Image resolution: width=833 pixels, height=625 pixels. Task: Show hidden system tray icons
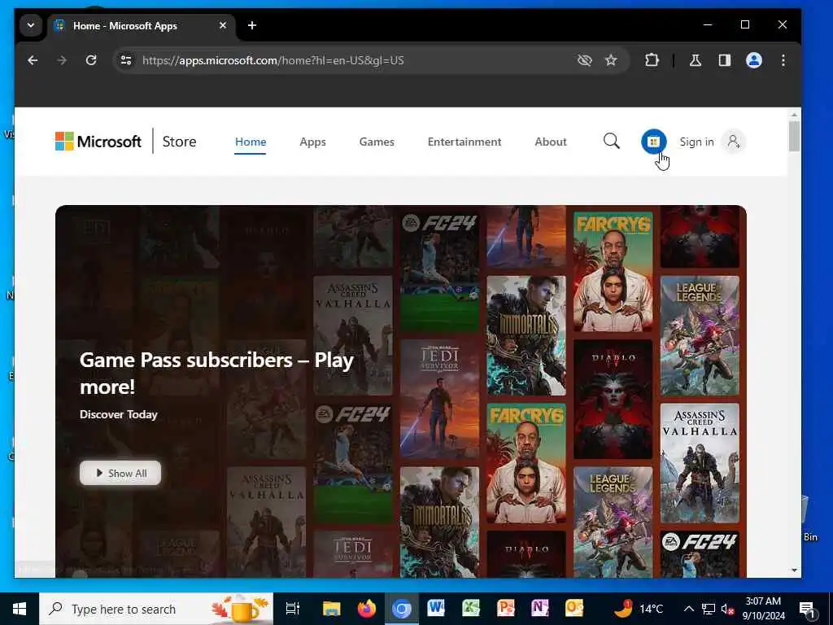688,609
